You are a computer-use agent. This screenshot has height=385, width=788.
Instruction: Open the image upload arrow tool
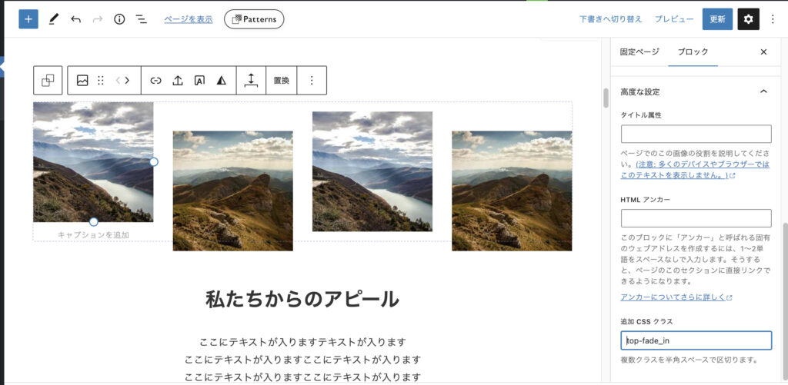178,81
